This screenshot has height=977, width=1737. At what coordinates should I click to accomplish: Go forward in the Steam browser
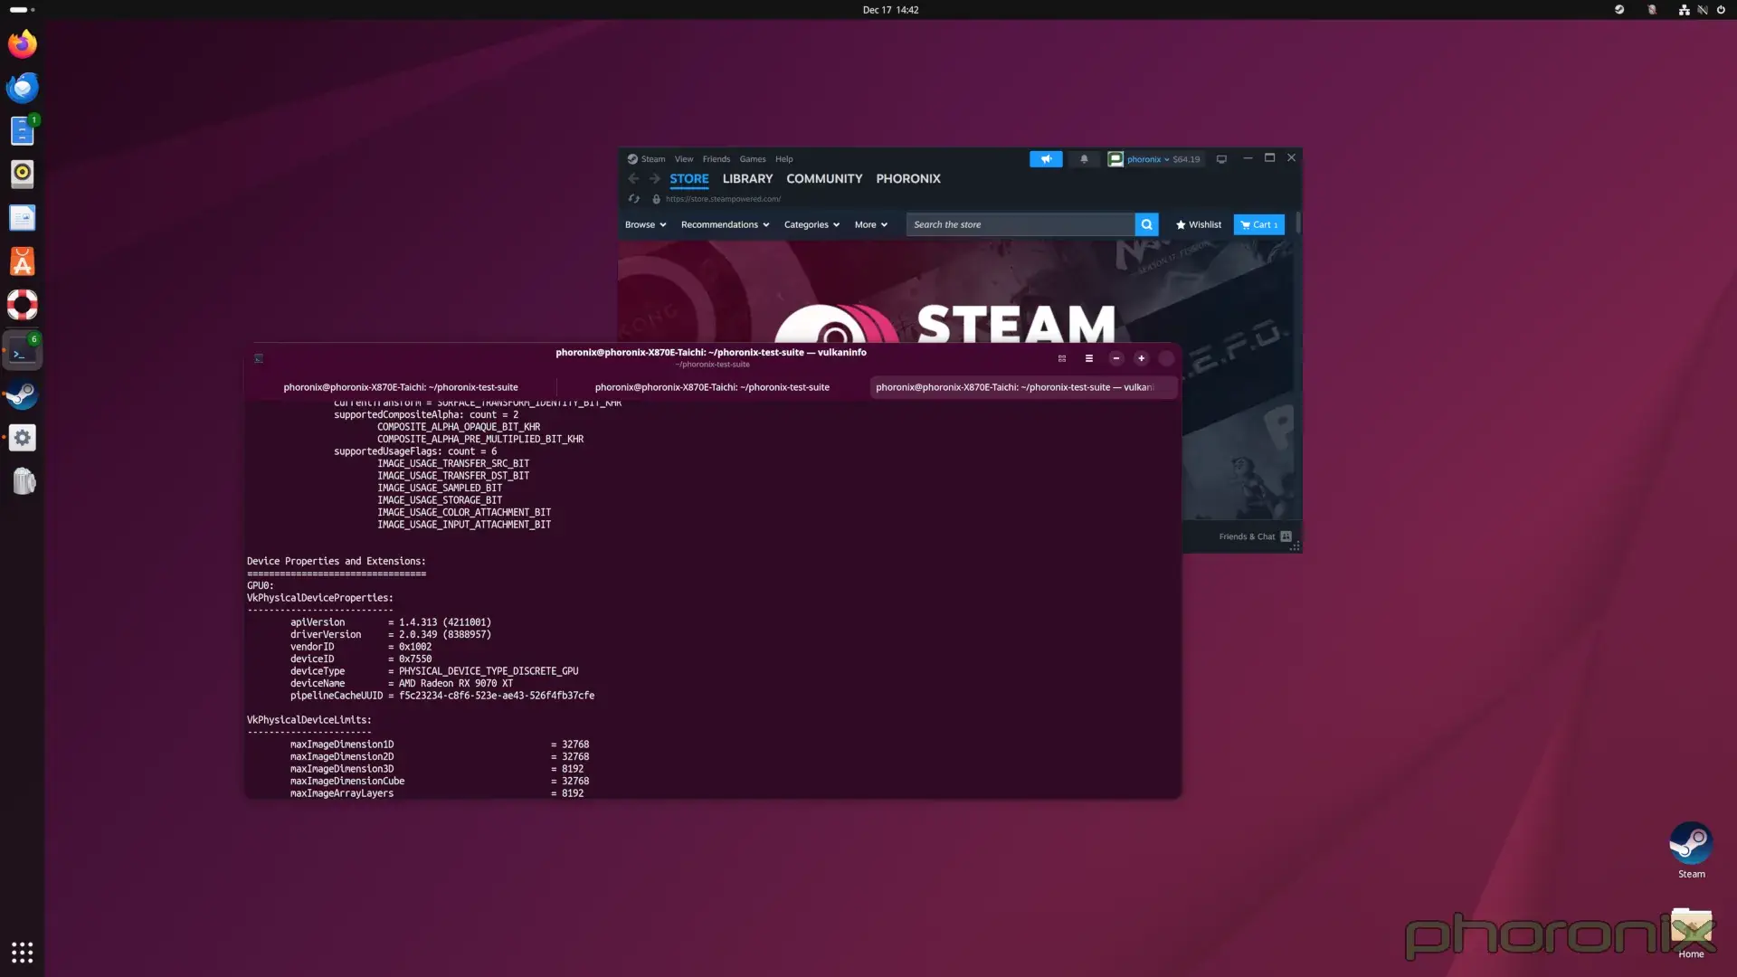654,179
